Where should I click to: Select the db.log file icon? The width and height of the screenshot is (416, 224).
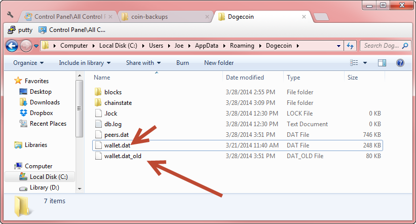[x=98, y=124]
